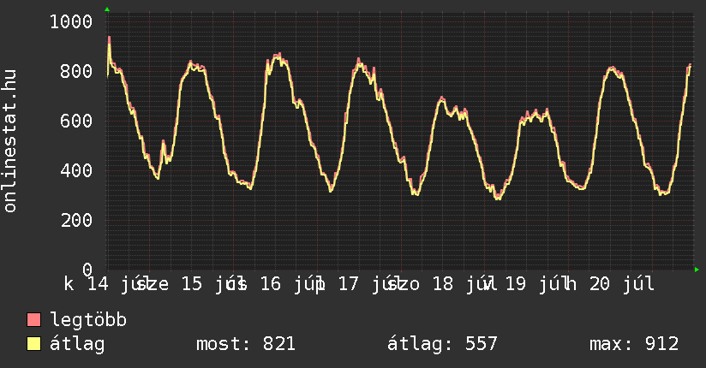This screenshot has width=706, height=368.
Task: Click the green arrow at x-axis end
Action: [697, 270]
